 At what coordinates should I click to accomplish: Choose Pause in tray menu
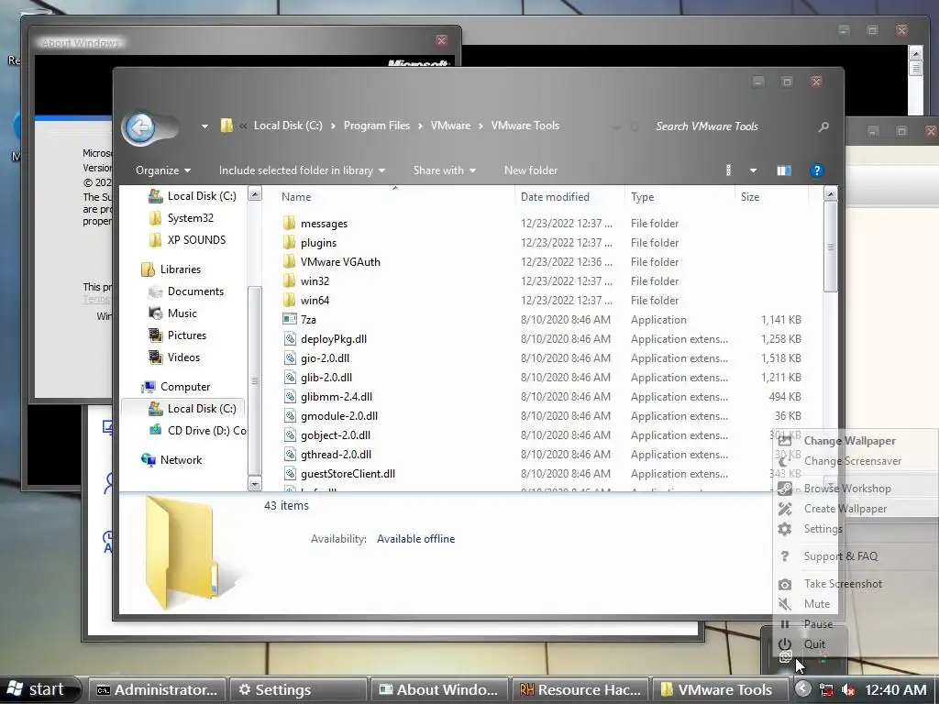click(818, 624)
